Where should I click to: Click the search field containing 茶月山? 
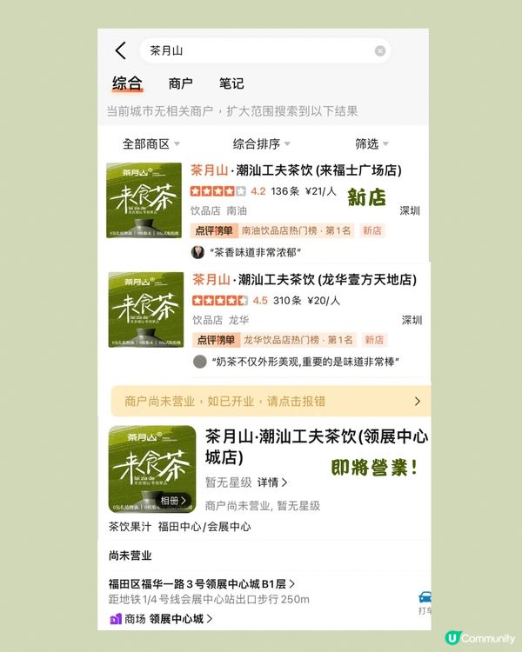point(264,50)
